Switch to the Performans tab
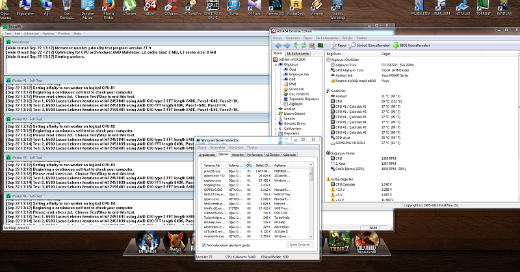520x272 pixels. 254,155
